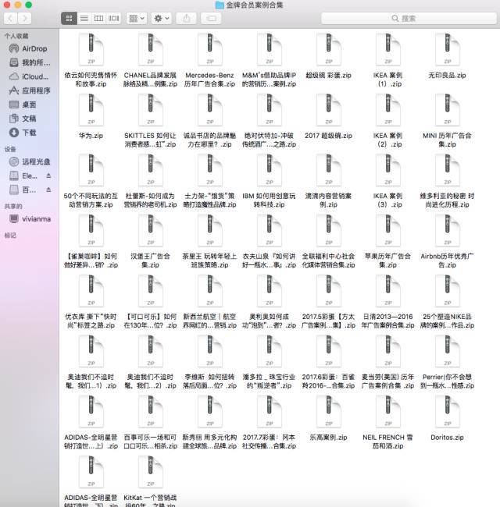Click file name 新西兰航空 zip
500x507 pixels.
click(210, 321)
